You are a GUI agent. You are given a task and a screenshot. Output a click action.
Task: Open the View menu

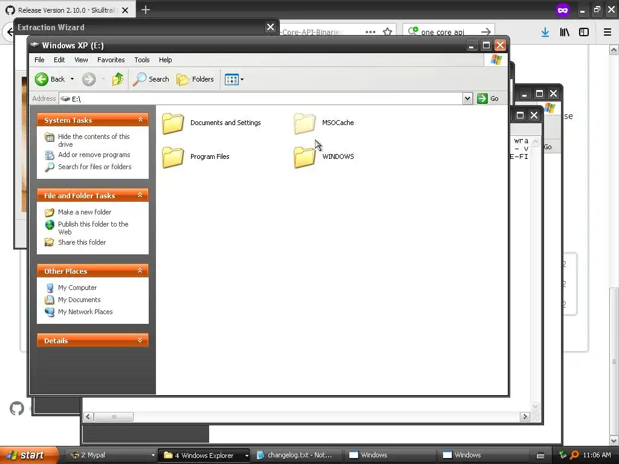(81, 60)
